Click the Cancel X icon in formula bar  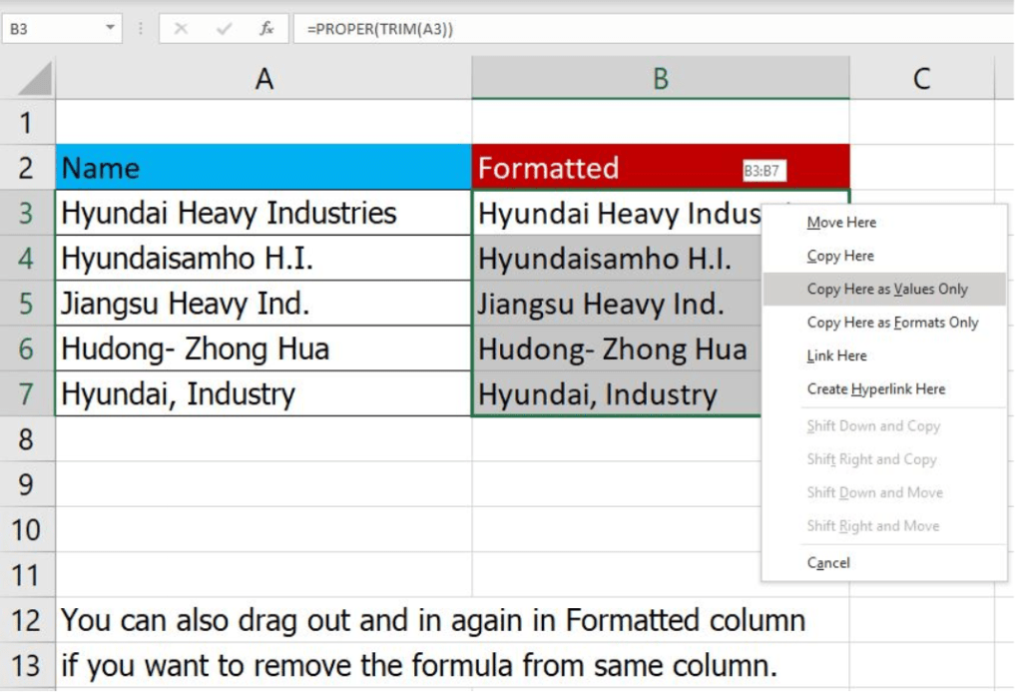point(181,29)
